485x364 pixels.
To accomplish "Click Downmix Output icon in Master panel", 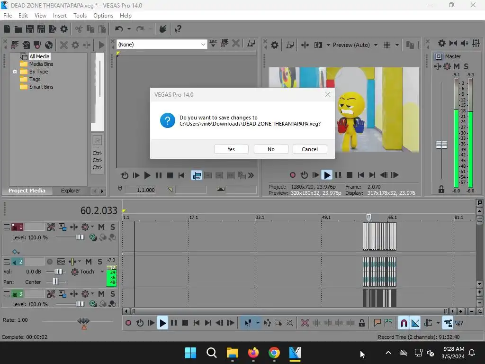I will pos(453,43).
